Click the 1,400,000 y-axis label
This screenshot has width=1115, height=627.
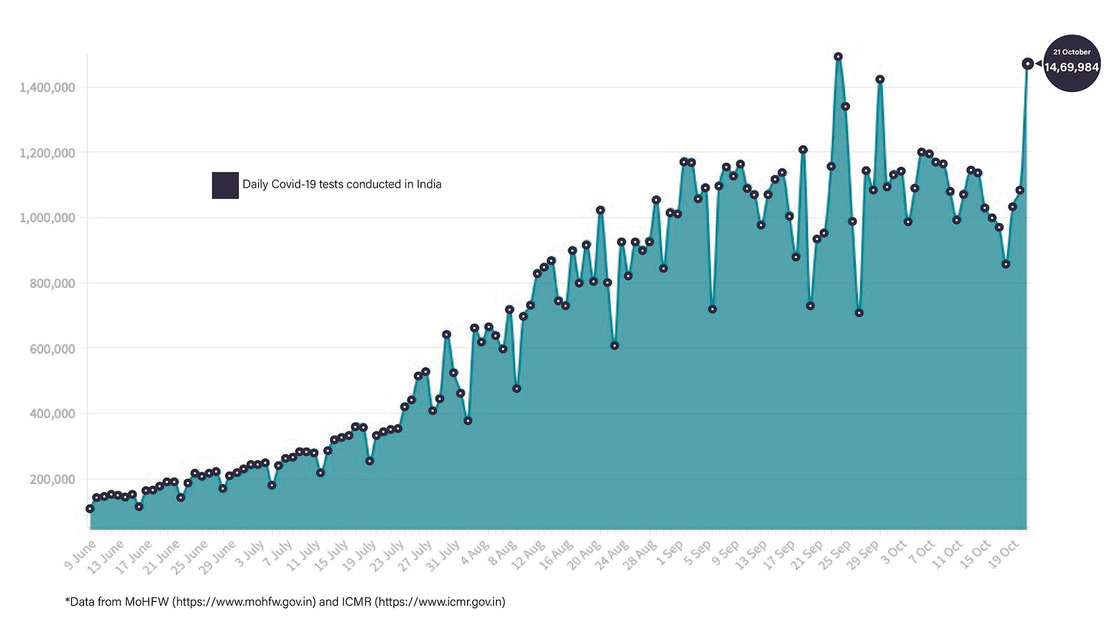[x=47, y=88]
